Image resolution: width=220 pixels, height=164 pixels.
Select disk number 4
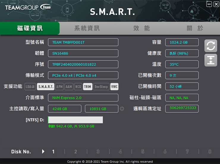(x=120, y=152)
